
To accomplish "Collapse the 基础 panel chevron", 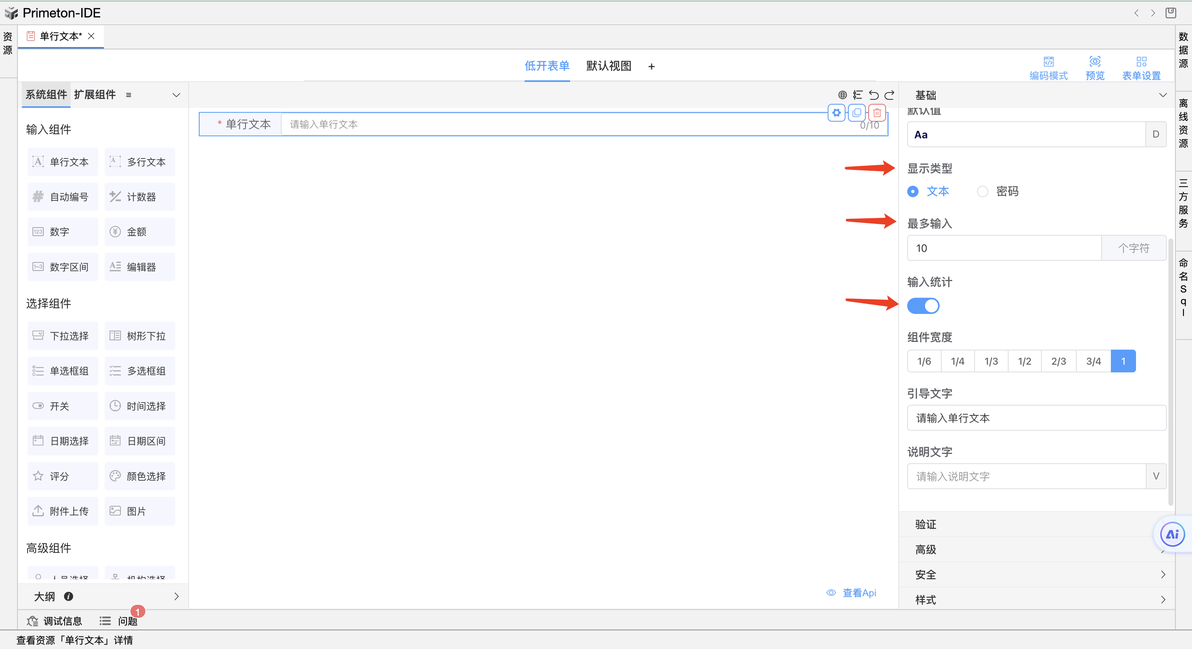I will (1162, 95).
